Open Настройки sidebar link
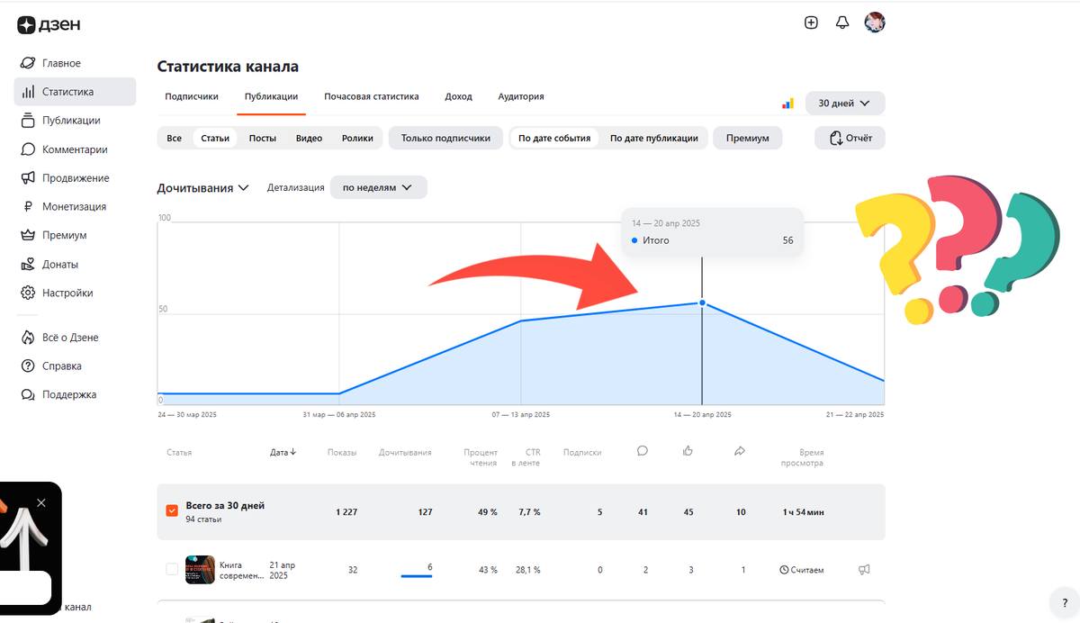 click(75, 293)
